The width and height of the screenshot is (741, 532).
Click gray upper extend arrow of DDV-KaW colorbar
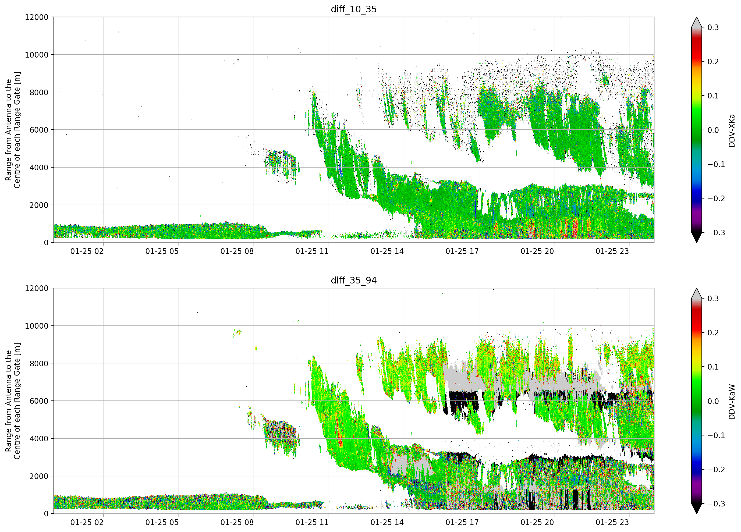[696, 294]
